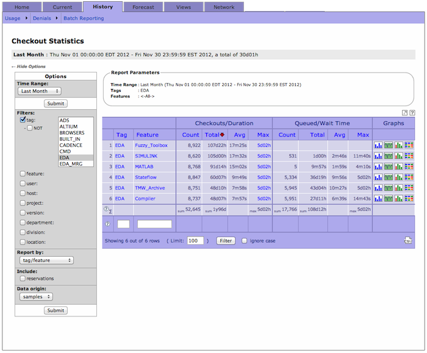Enable the reservations include checkbox
The image size is (427, 353).
23,279
